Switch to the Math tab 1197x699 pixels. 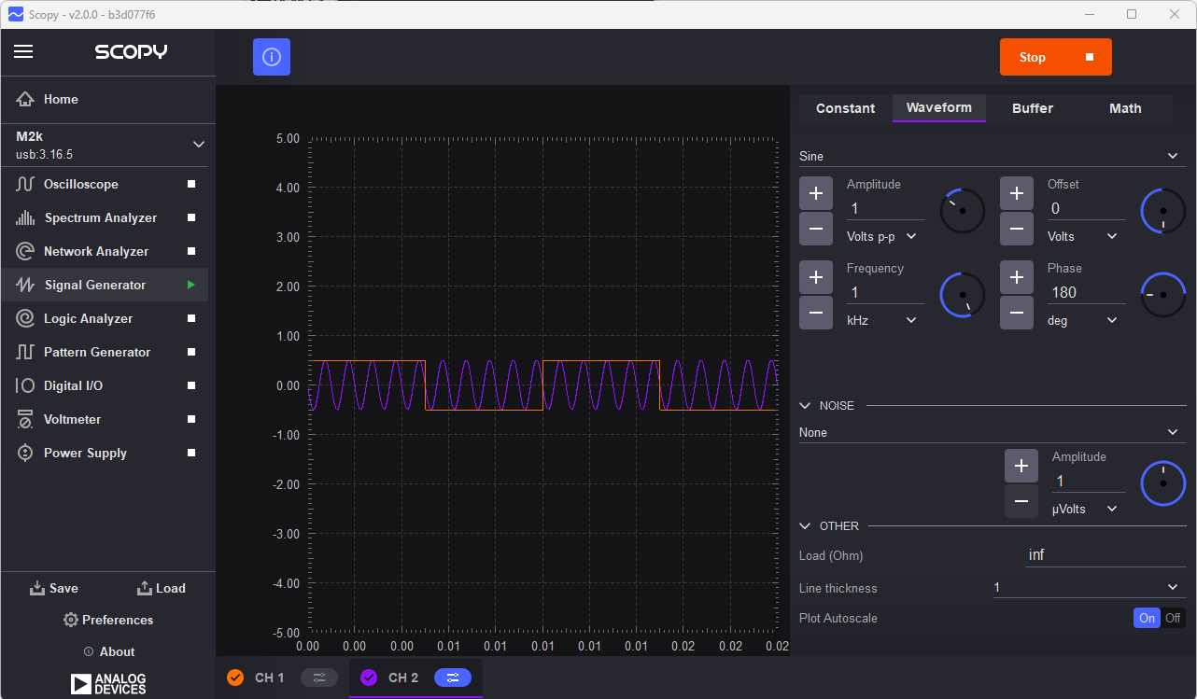coord(1125,108)
